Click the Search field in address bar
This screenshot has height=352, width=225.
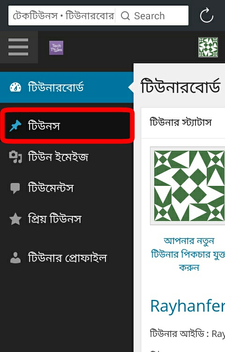[152, 15]
